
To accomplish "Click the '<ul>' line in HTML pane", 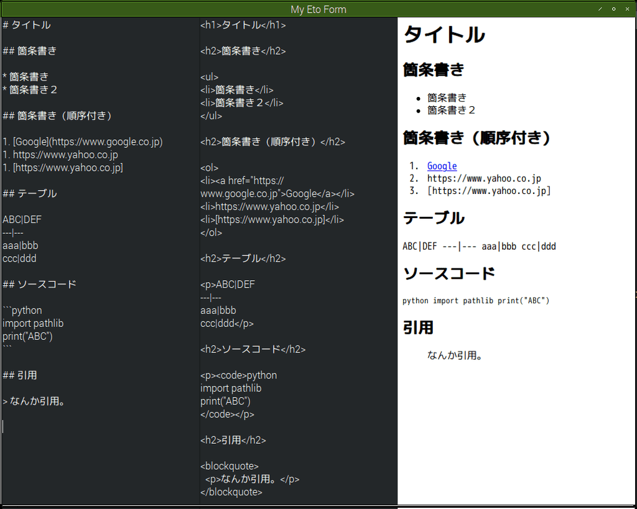I will click(209, 77).
